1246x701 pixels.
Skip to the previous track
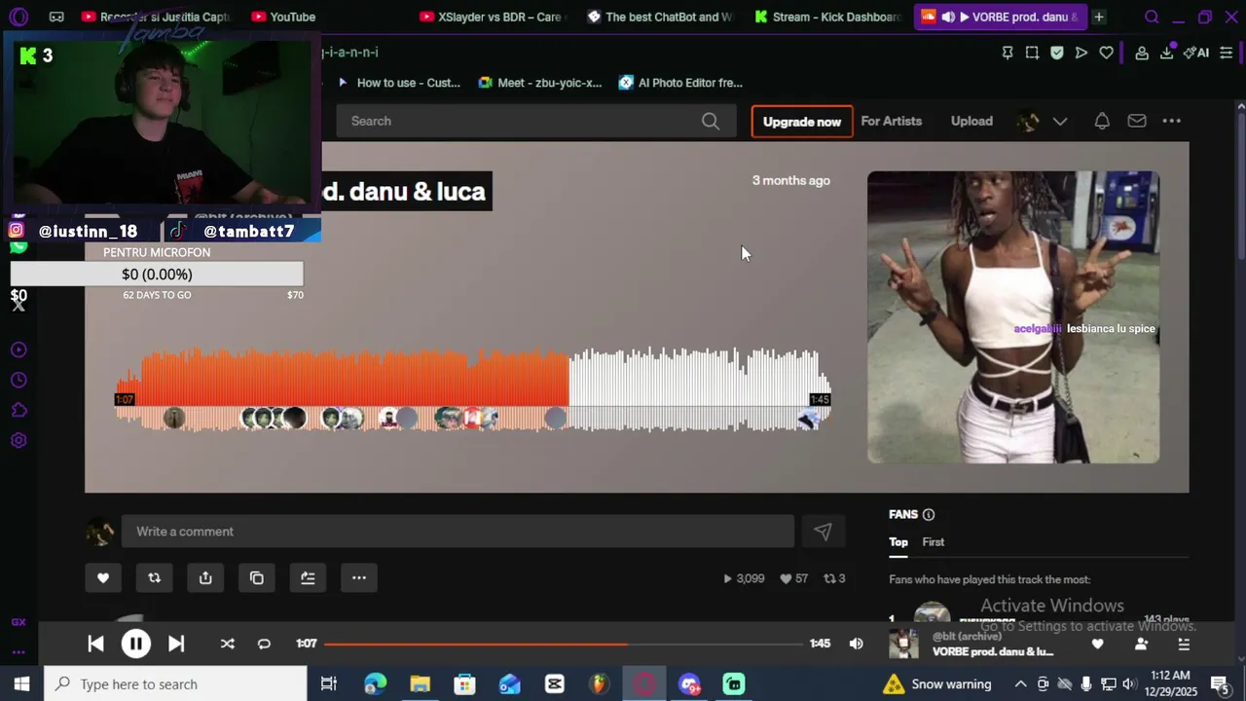(95, 644)
